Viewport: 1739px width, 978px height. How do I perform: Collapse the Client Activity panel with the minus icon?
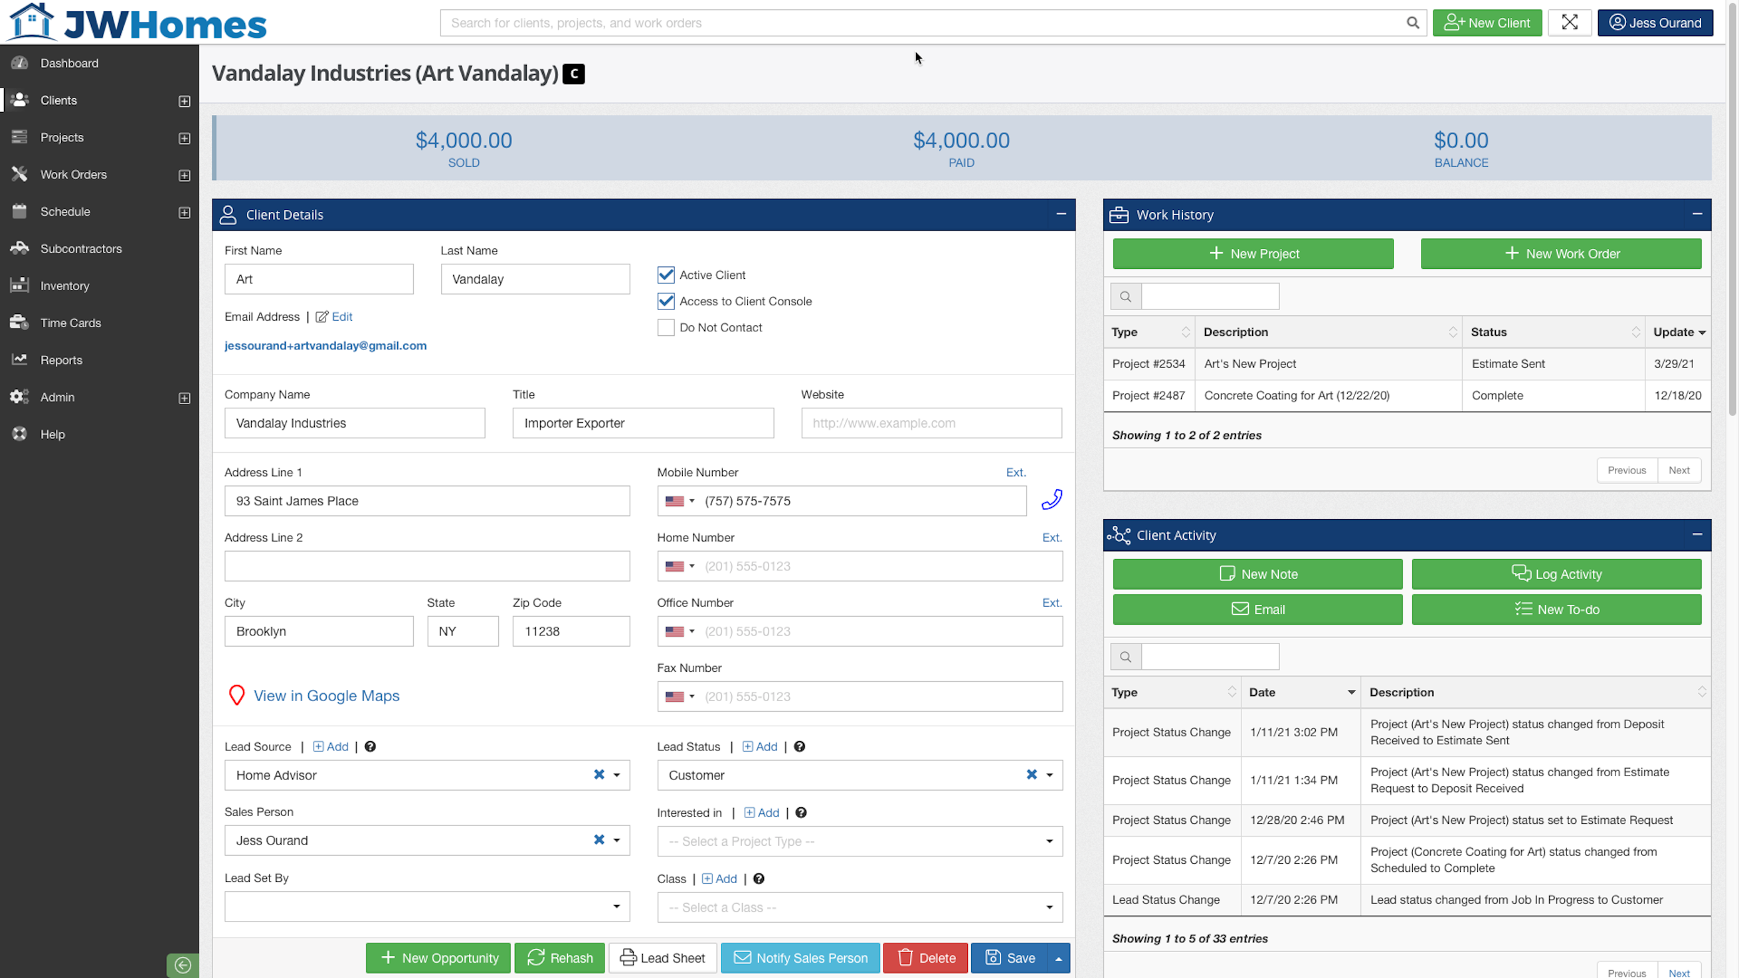click(x=1697, y=534)
